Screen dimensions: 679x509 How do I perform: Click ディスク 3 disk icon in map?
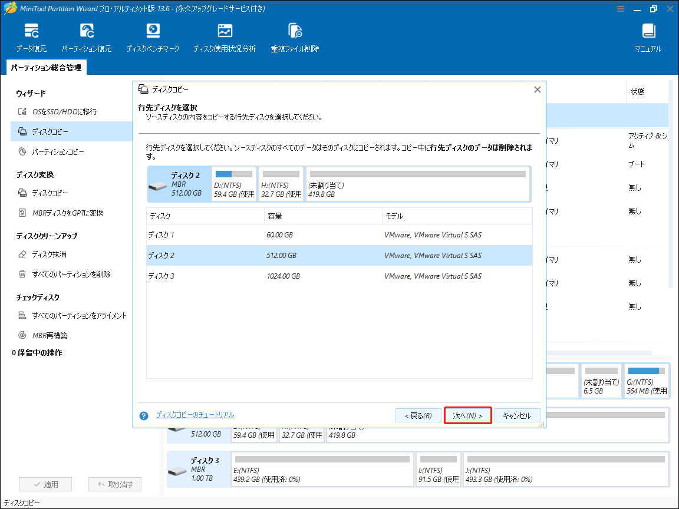click(177, 471)
